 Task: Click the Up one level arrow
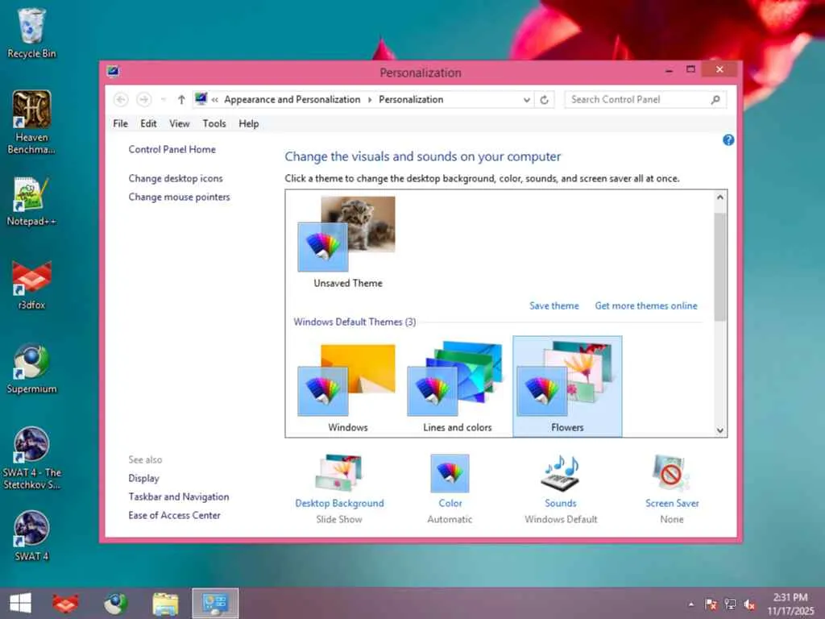click(181, 99)
